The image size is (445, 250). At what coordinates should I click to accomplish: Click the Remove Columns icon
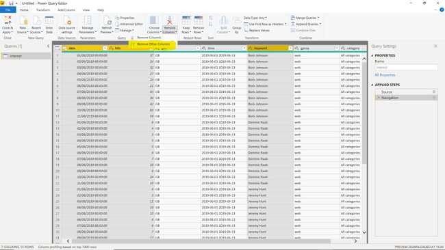[170, 20]
